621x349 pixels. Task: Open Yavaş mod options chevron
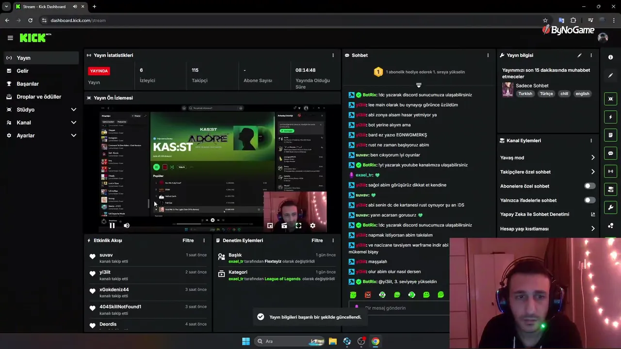[x=593, y=158]
